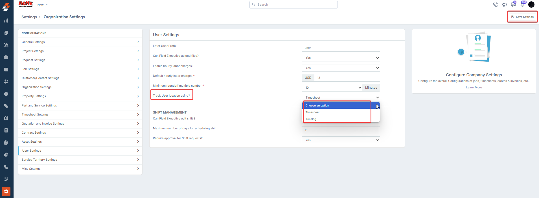Open the calculator icon in the sidebar

click(x=6, y=130)
